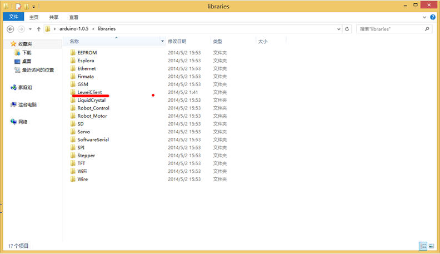Select the SPI folder icon
This screenshot has width=440, height=254.
pos(73,147)
